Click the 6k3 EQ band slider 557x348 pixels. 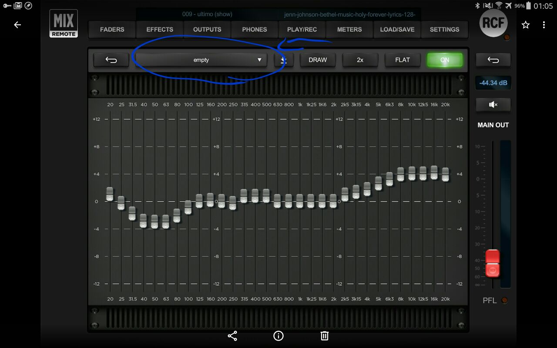[389, 179]
